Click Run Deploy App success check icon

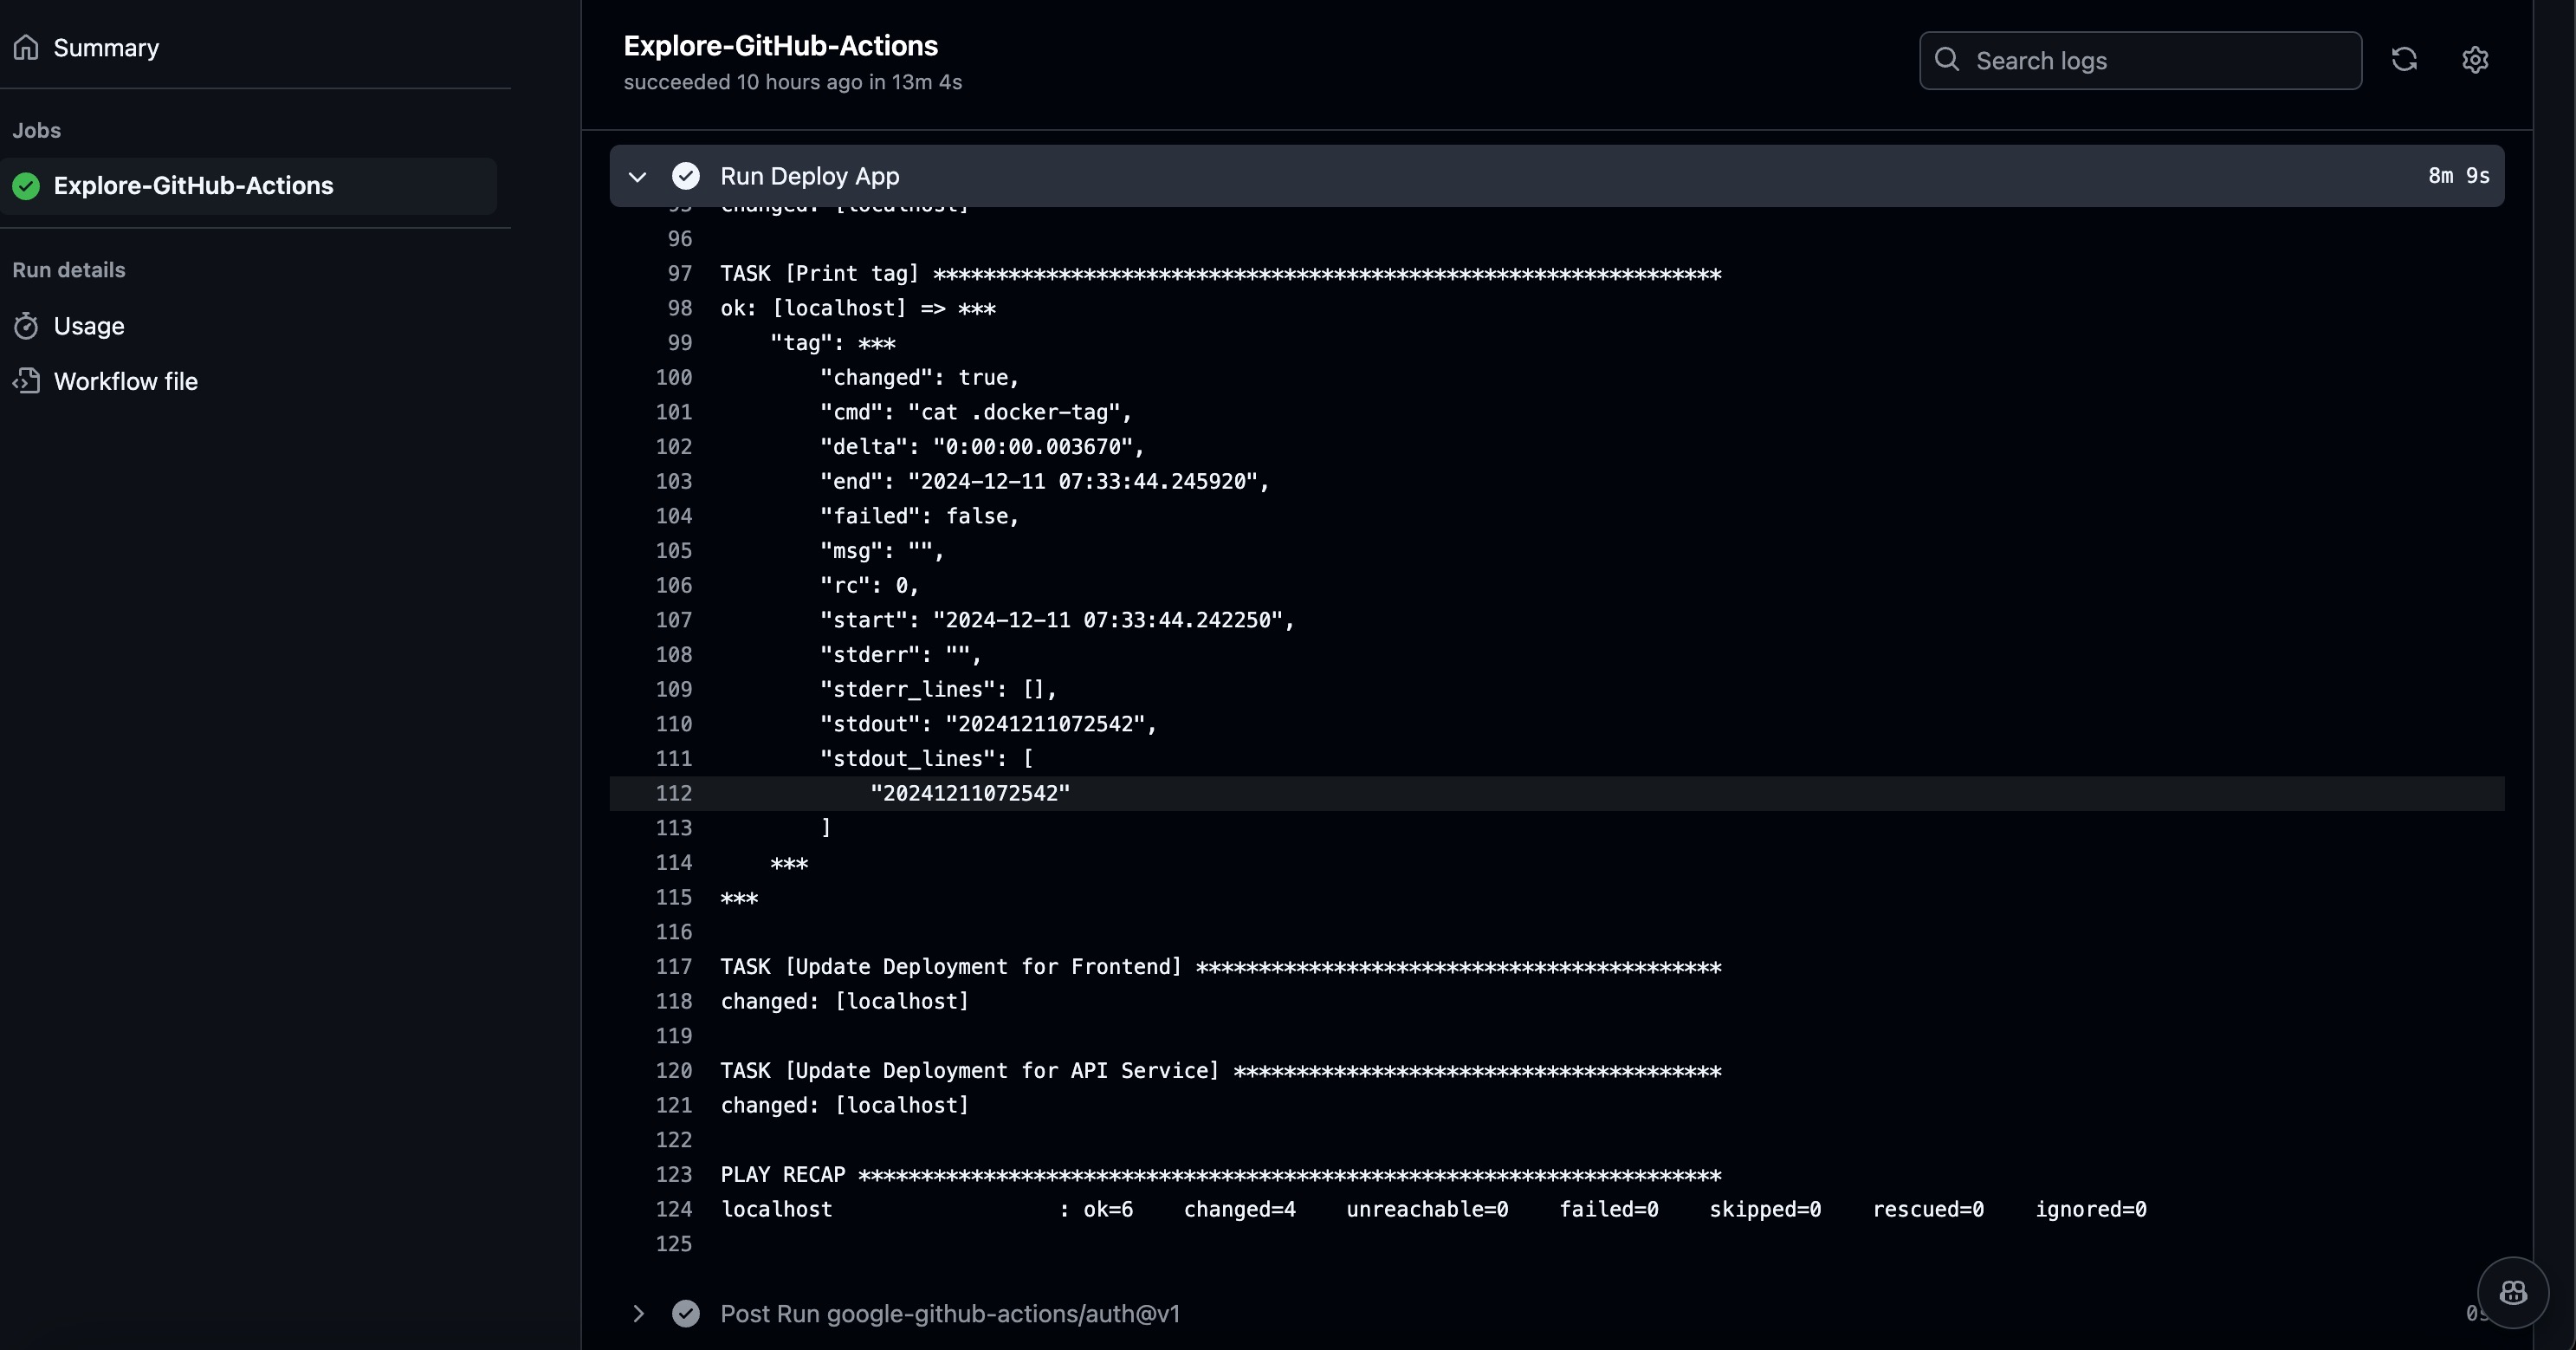tap(686, 176)
